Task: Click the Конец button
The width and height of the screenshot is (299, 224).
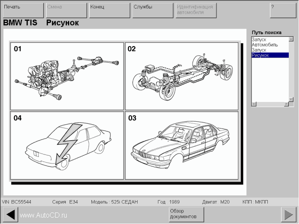Action: tap(110, 11)
